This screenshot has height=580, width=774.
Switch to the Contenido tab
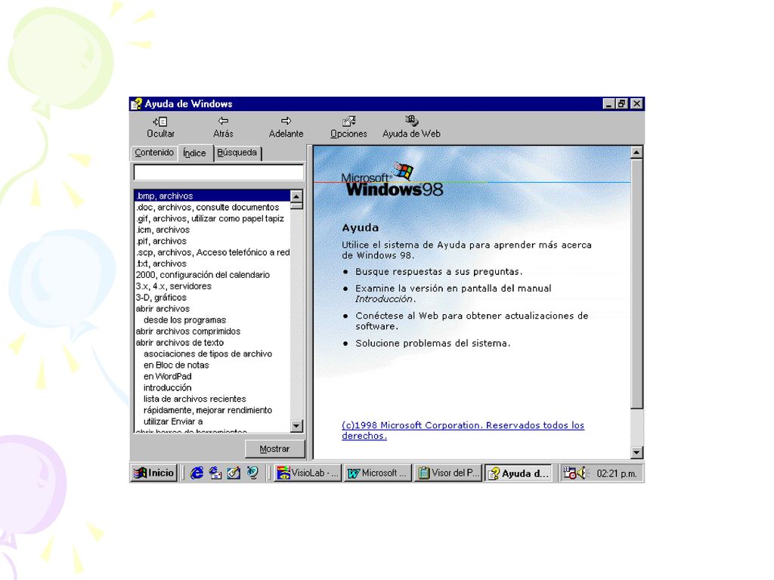coord(154,153)
